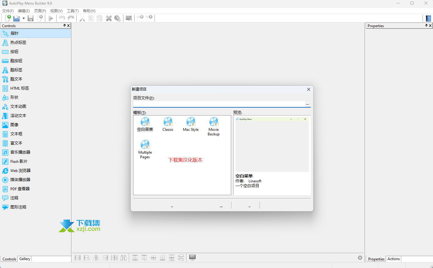
Task: Open the 文件(F) menu
Action: click(8, 11)
